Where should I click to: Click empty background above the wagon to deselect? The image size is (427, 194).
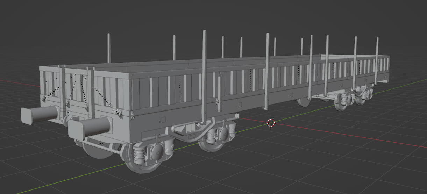210,17
